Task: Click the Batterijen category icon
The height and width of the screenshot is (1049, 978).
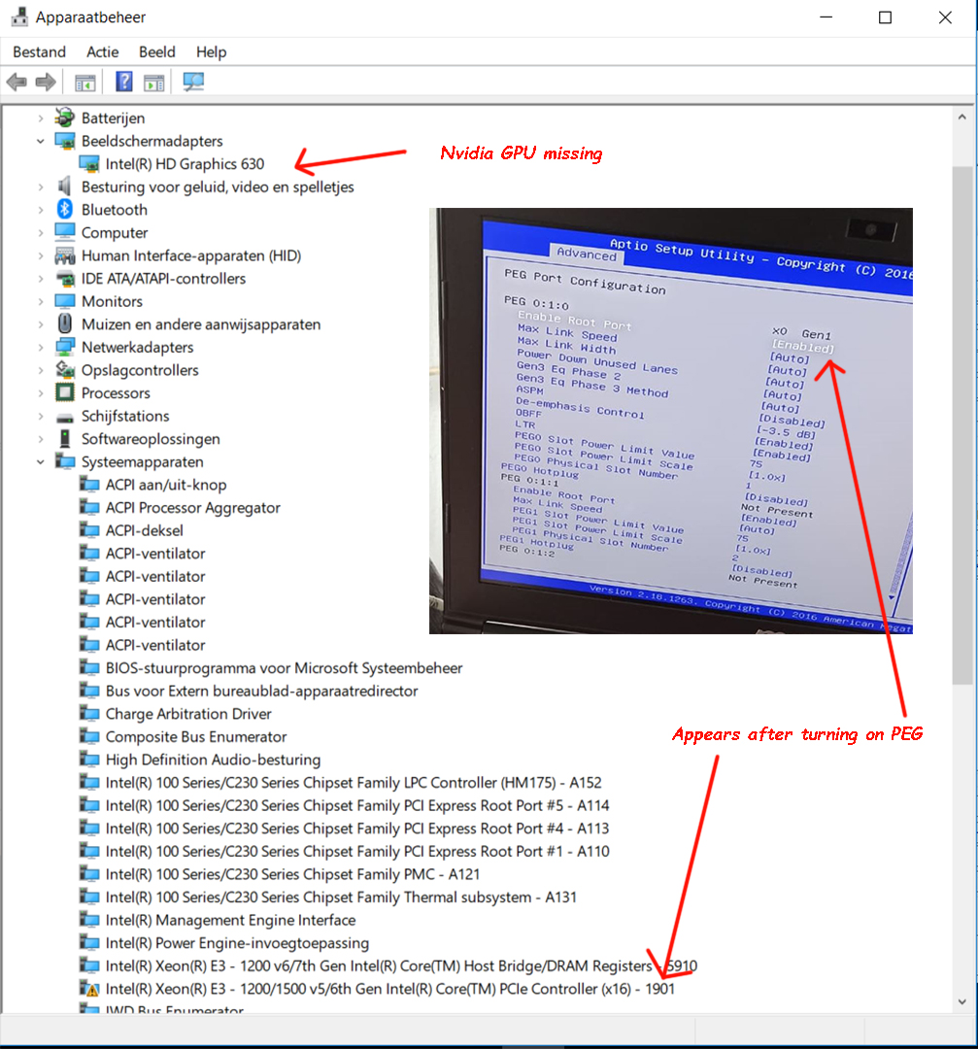Action: (65, 118)
